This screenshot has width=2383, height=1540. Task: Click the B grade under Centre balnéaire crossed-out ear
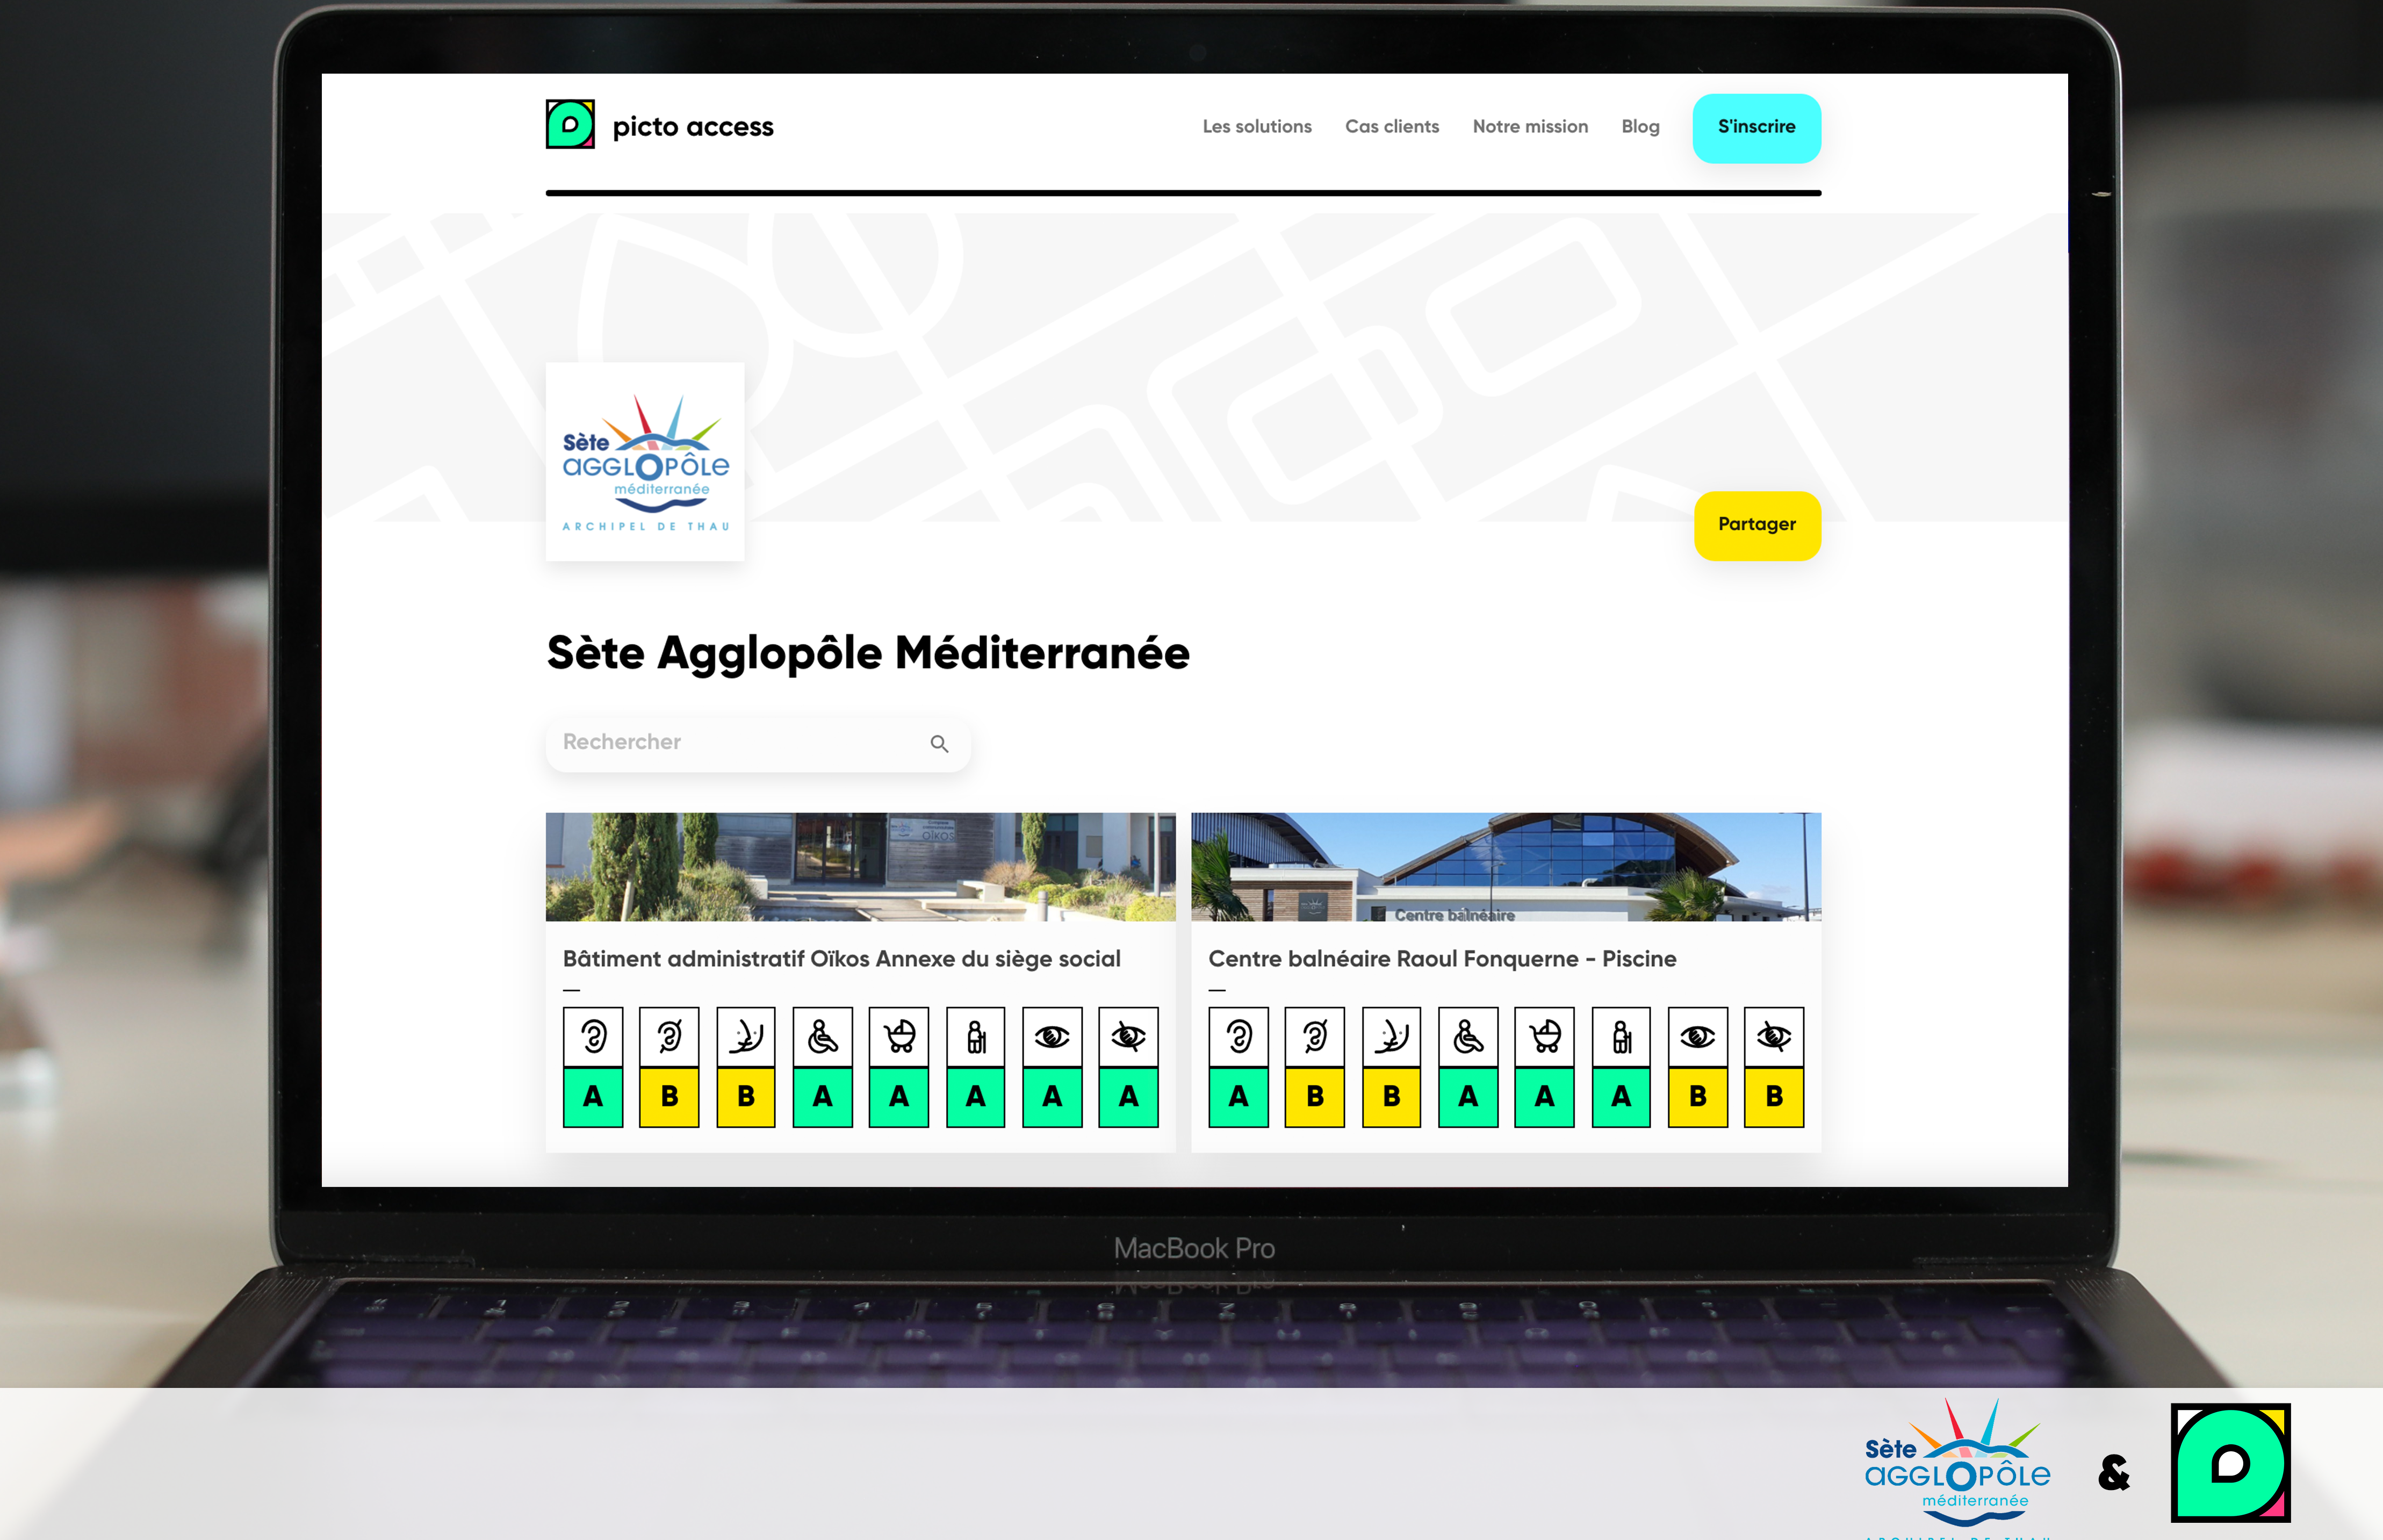(1315, 1097)
